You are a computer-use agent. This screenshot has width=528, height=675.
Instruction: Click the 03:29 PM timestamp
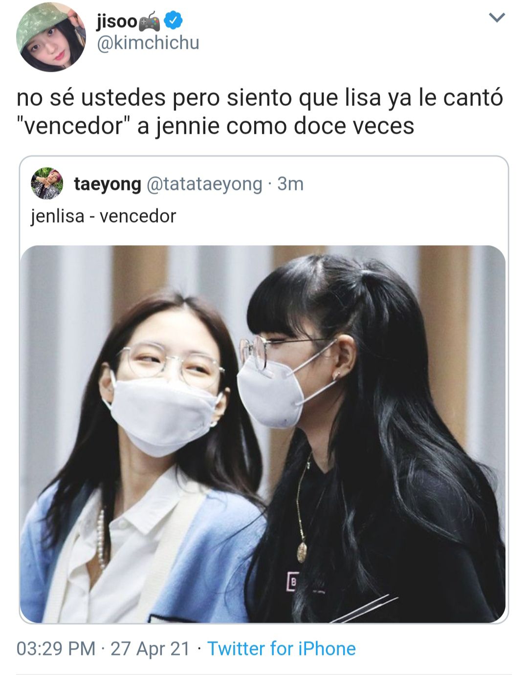pyautogui.click(x=56, y=649)
